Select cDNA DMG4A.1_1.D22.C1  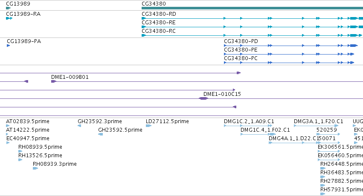point(294,138)
